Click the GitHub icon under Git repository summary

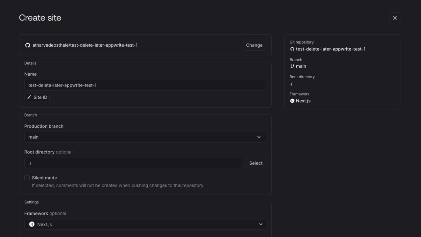(292, 49)
